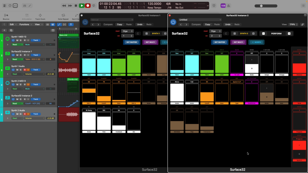Viewport: 308px width, 173px height.
Task: Toggle power bypass on Surface32 Instance 2
Action: click(173, 22)
